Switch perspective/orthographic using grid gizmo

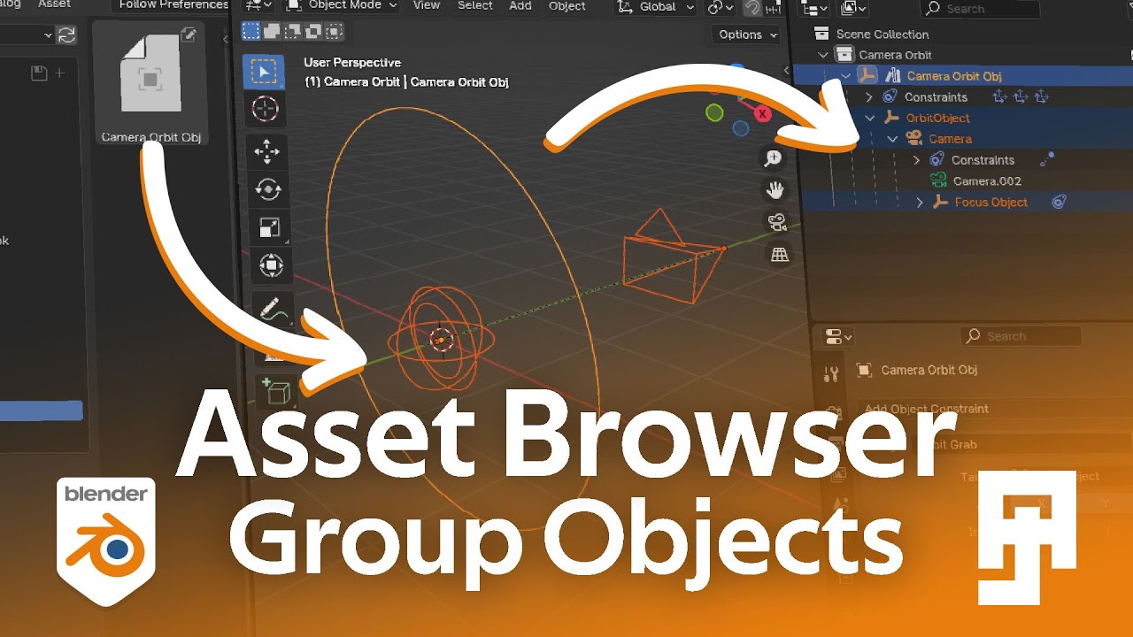(780, 255)
